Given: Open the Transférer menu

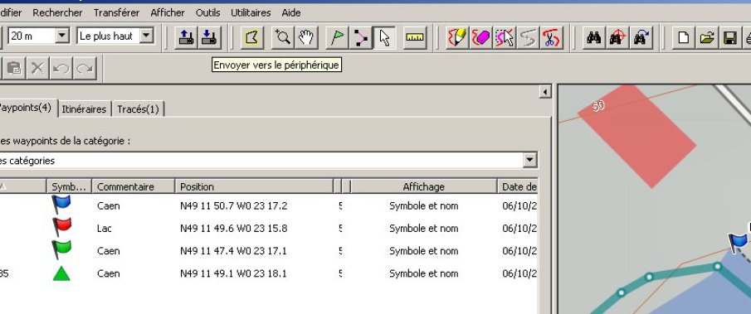Looking at the screenshot, I should coord(116,13).
